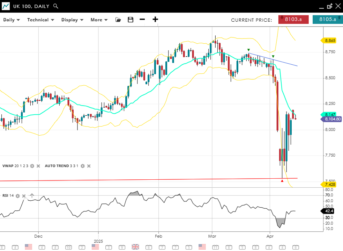Save the chart using the floppy disk icon

[131, 20]
